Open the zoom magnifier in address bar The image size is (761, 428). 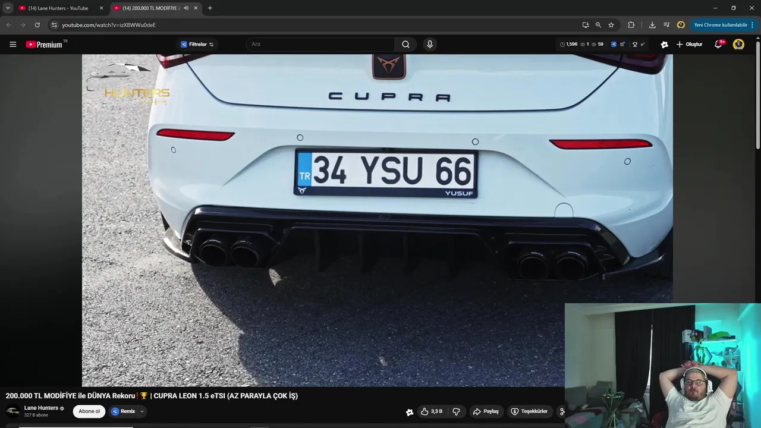[598, 25]
